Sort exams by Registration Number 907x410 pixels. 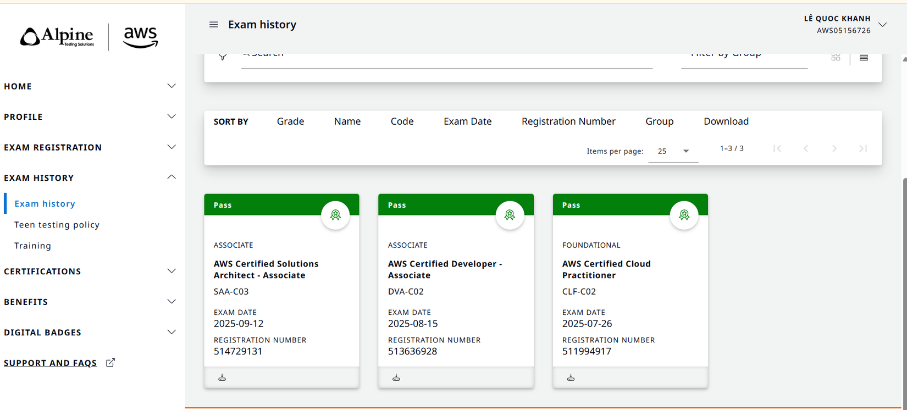[568, 121]
